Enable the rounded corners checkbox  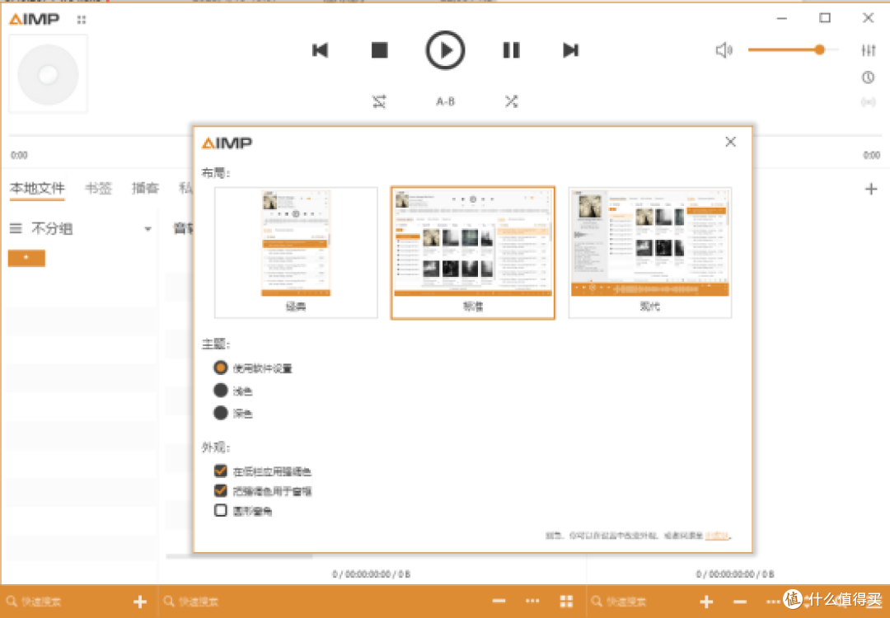pyautogui.click(x=221, y=510)
